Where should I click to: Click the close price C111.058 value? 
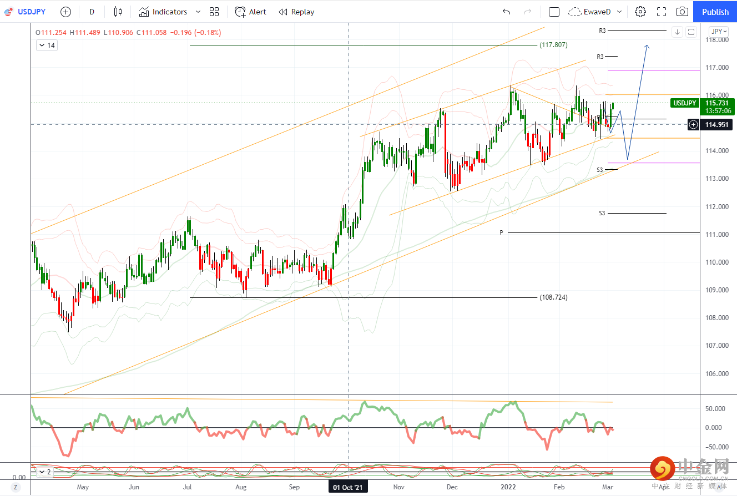coord(152,33)
